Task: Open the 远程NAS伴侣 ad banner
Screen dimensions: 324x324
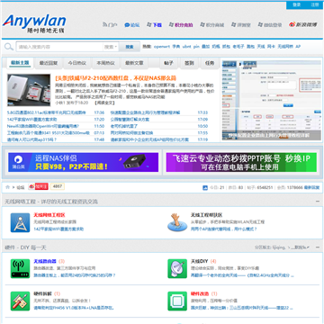Action: [x=84, y=162]
